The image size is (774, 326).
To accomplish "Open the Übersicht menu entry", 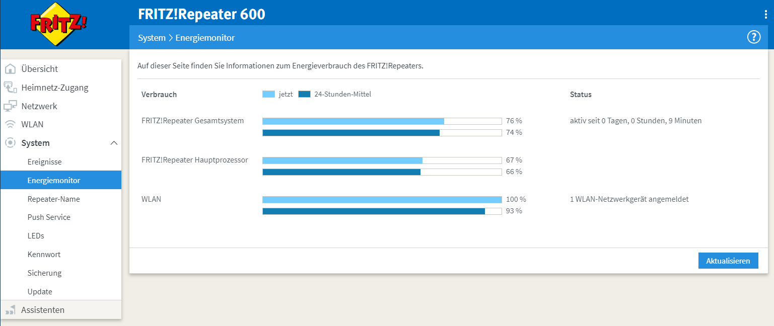I will click(61, 69).
